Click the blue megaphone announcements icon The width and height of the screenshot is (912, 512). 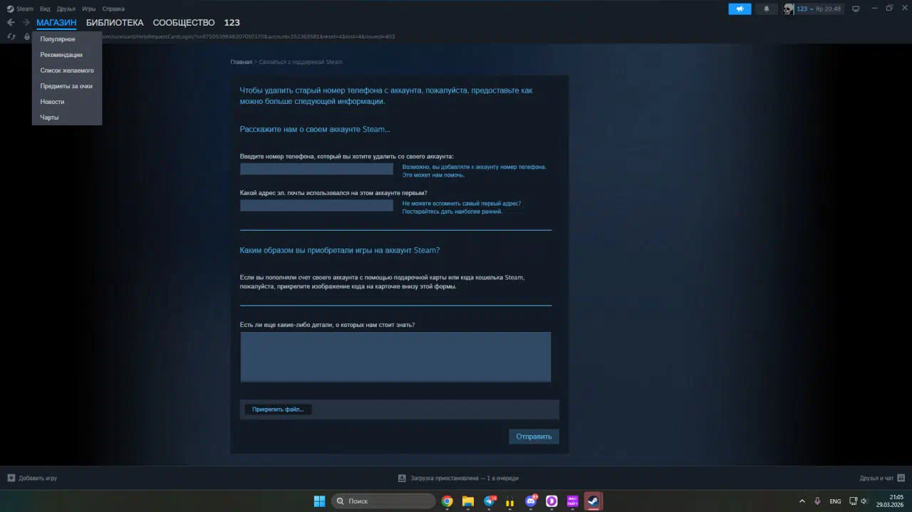tap(740, 9)
